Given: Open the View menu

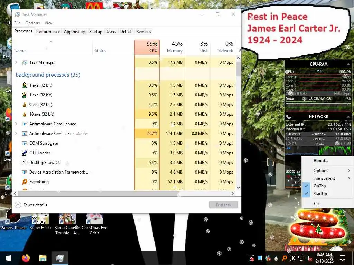Looking at the screenshot, I should click(x=49, y=23).
